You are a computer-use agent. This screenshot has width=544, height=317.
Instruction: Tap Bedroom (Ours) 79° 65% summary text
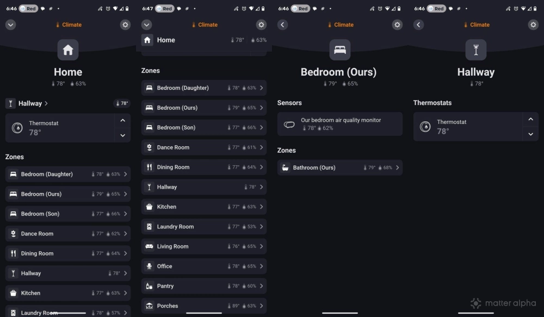(341, 84)
